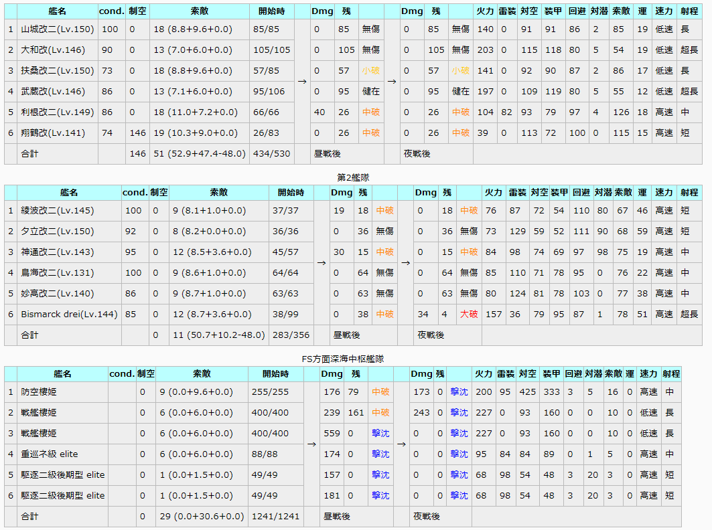Image resolution: width=712 pixels, height=530 pixels.
Task: Click enemy name 防空棲姫
Action: pos(39,392)
